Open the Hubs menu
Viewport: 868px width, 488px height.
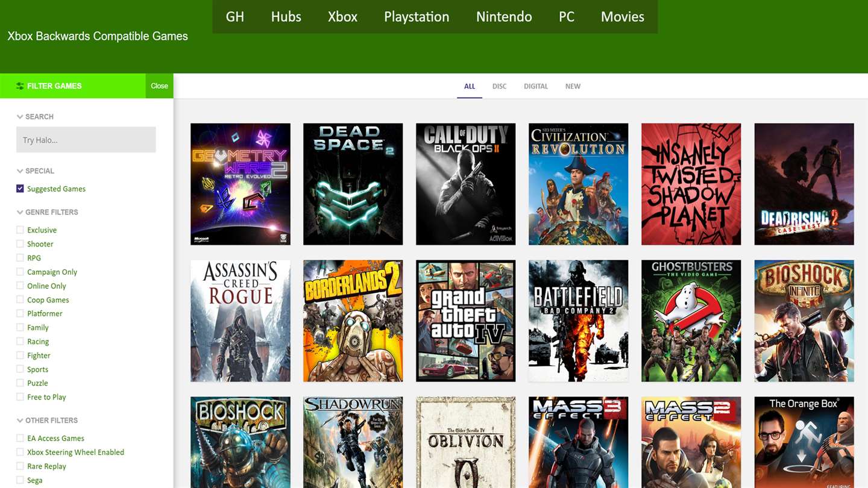(x=286, y=17)
